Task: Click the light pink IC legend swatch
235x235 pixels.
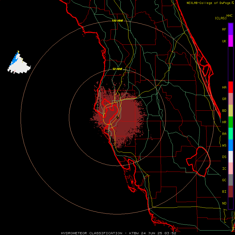Action: click(231, 168)
